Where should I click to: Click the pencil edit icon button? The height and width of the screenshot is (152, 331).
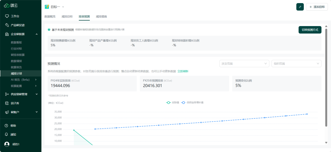coord(300,7)
